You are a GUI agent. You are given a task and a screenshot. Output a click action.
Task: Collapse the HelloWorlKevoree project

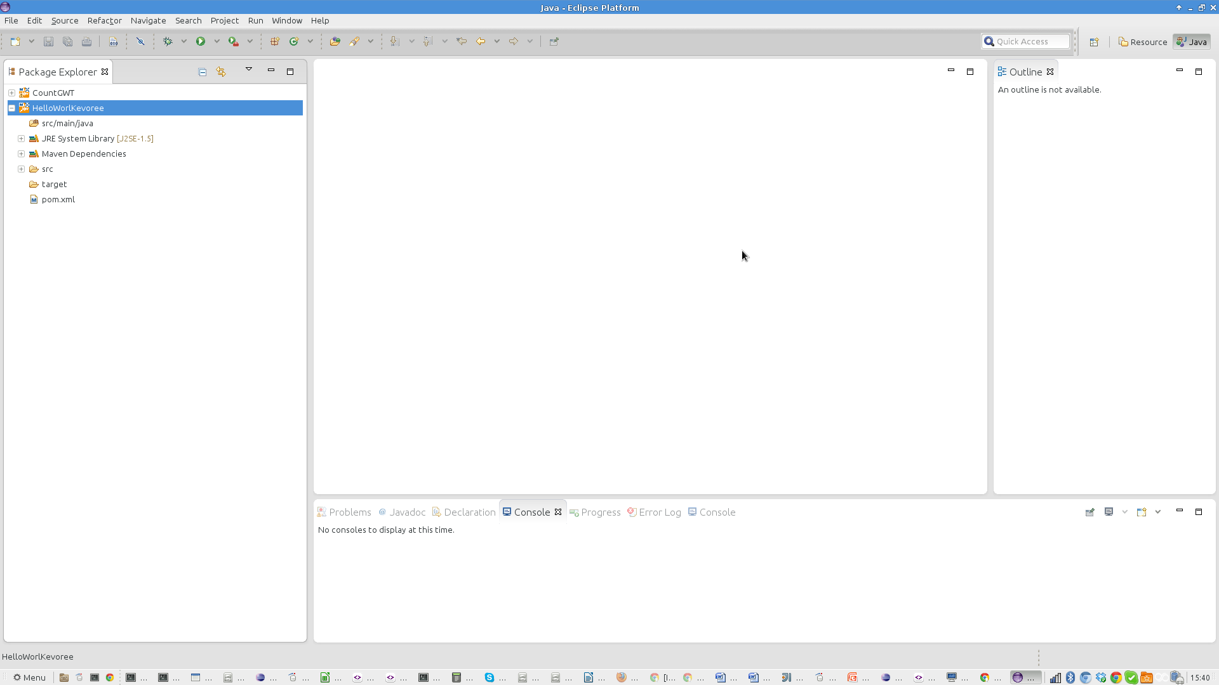(11, 108)
